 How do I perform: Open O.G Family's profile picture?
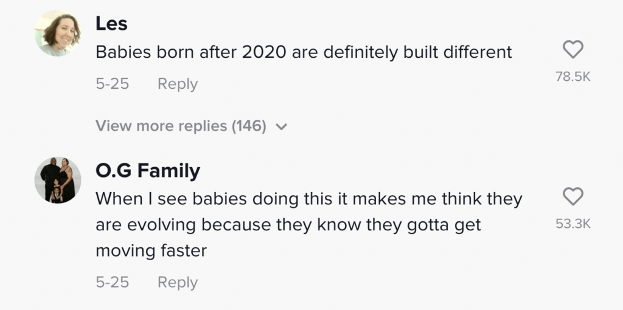point(58,180)
